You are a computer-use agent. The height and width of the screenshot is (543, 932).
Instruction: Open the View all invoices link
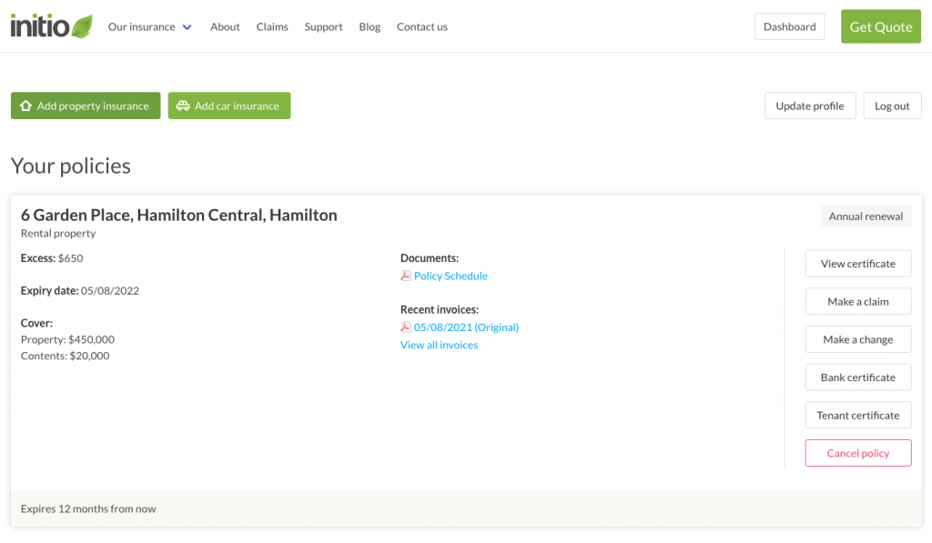tap(439, 345)
